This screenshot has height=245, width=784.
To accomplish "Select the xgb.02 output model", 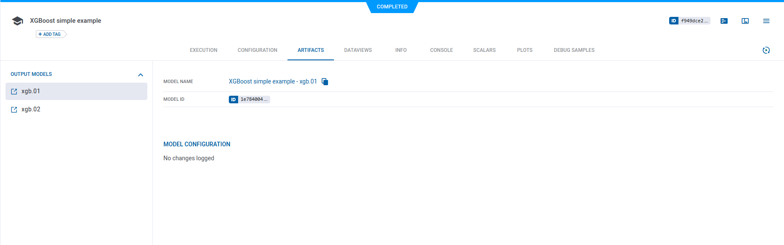I will (31, 109).
